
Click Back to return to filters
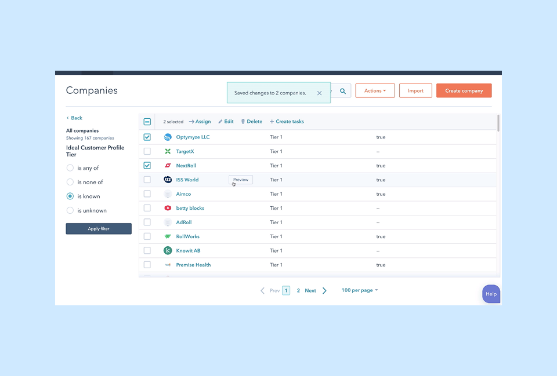[74, 118]
